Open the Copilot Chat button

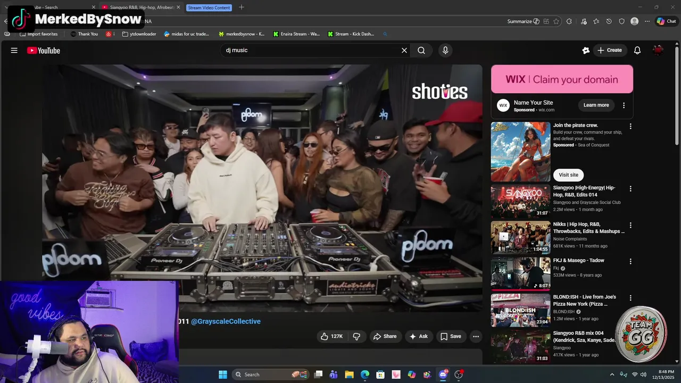click(x=667, y=21)
